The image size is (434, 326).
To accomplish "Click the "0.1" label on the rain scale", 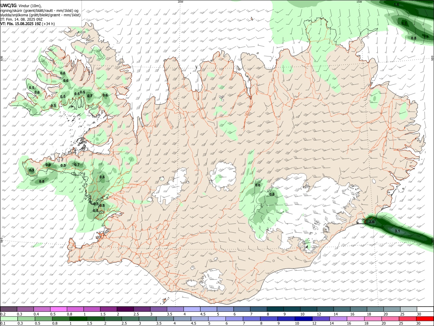I will 3,324.
